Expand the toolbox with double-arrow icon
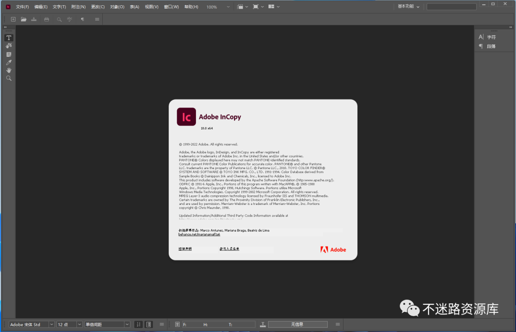The height and width of the screenshot is (332, 516). [5, 27]
